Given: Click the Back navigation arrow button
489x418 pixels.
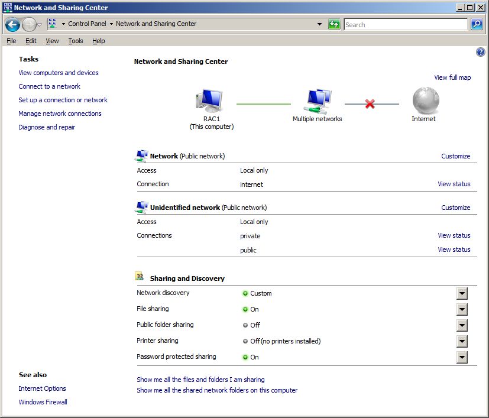Looking at the screenshot, I should (x=12, y=24).
